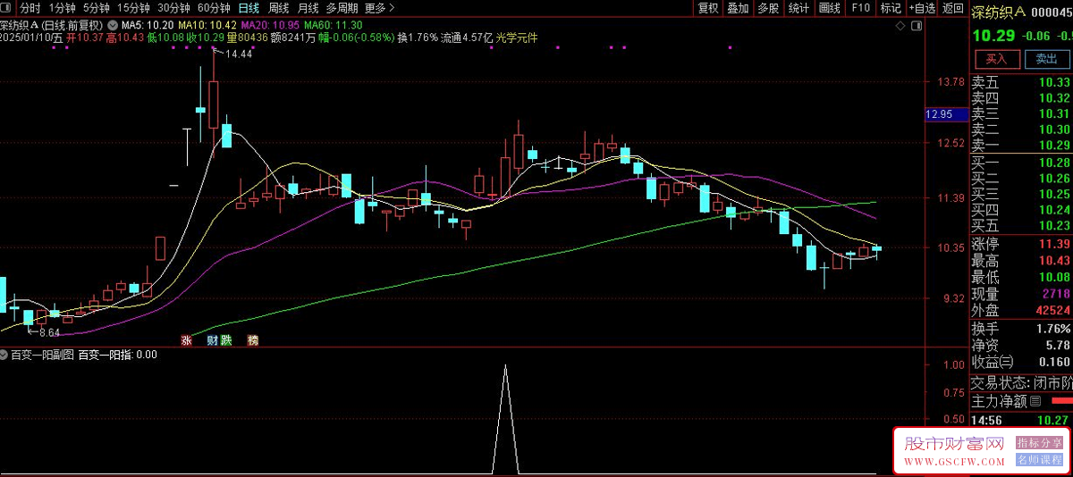This screenshot has width=1073, height=477.
Task: Click the MA10: 10.42 indicator label
Action: tap(207, 24)
